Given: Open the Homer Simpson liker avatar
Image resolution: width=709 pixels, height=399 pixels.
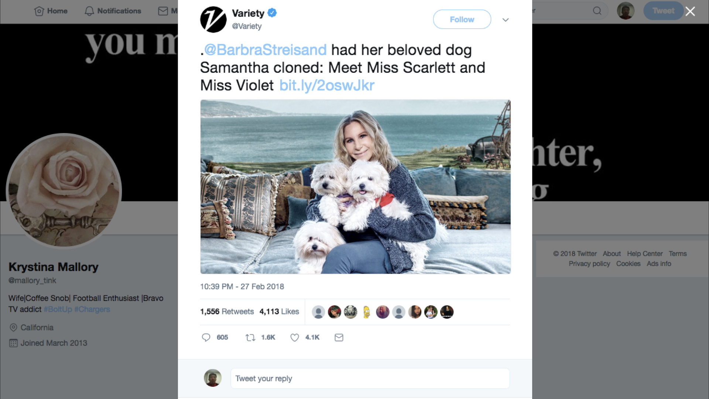Looking at the screenshot, I should tap(366, 312).
